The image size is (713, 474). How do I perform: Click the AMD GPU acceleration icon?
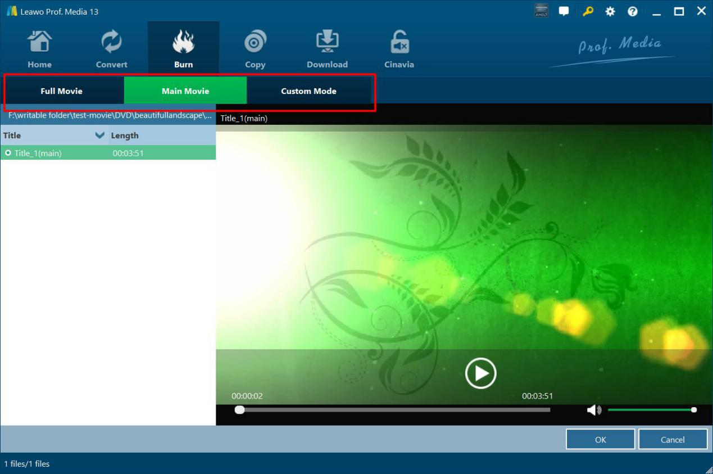coord(542,11)
